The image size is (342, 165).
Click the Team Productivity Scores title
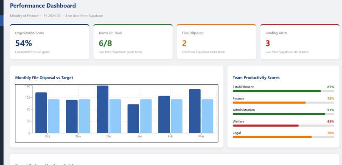(256, 77)
